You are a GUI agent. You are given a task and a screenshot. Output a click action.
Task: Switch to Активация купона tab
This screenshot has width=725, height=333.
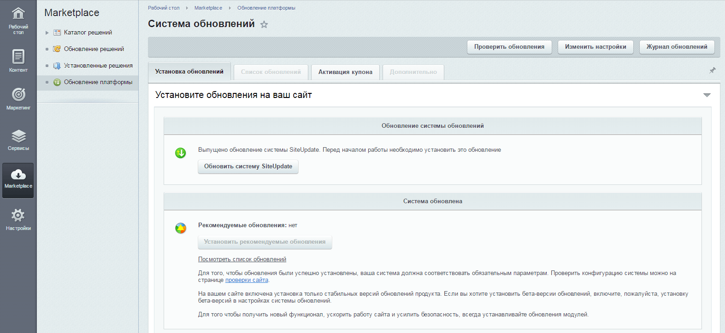(x=345, y=72)
